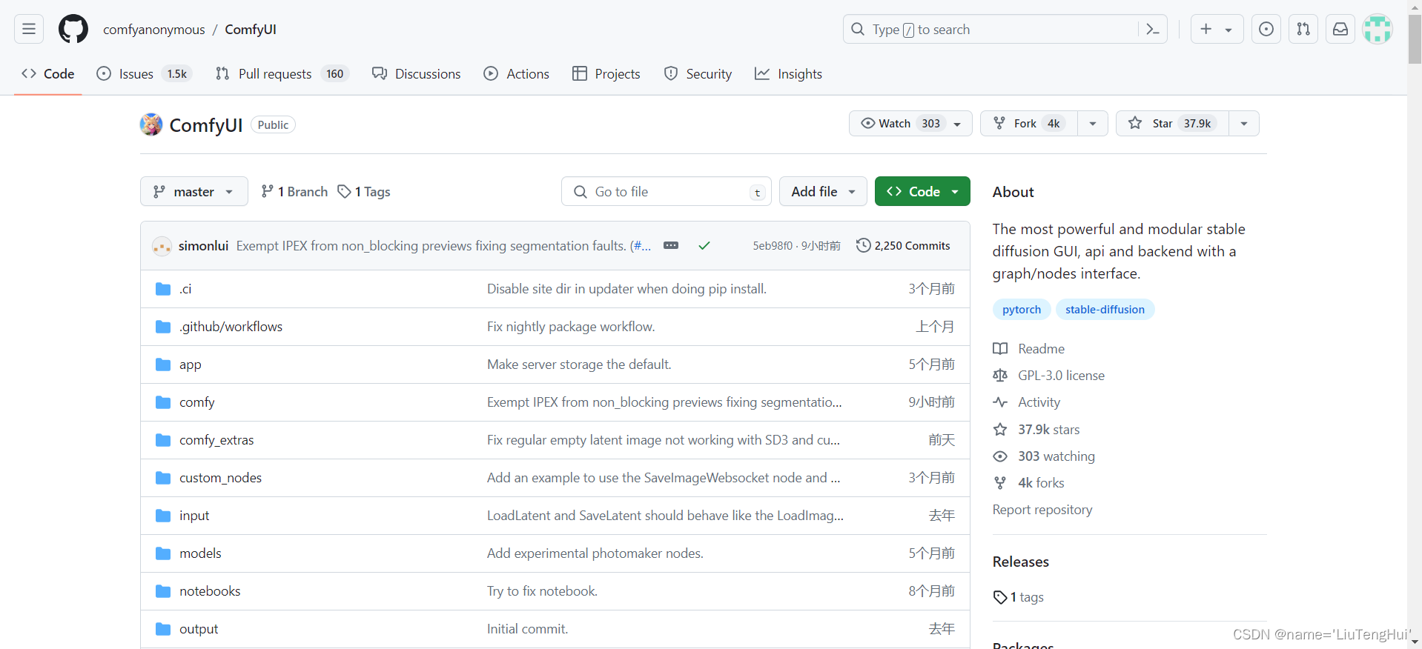Click the book icon beside Readme
Image resolution: width=1422 pixels, height=649 pixels.
1000,349
